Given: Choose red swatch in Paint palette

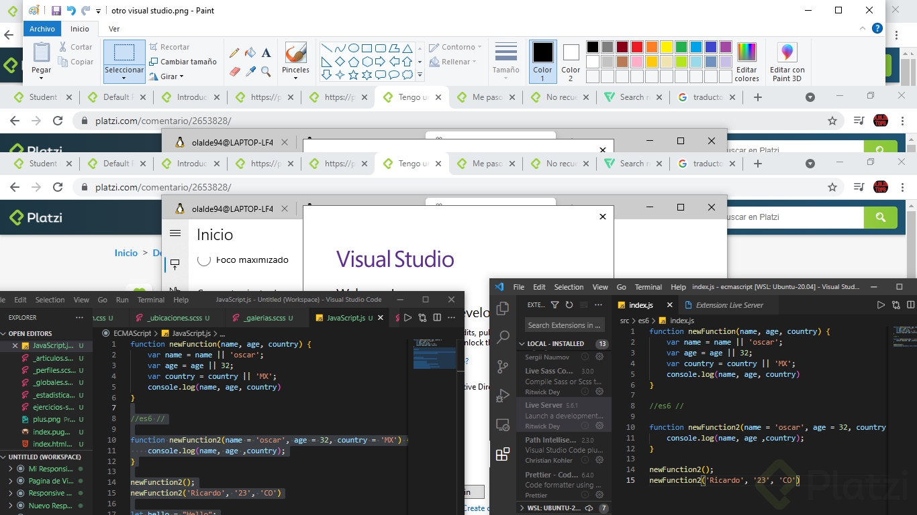Looking at the screenshot, I should tap(636, 47).
